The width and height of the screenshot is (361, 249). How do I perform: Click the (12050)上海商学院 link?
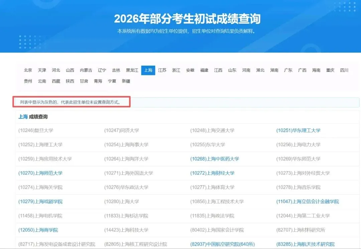coord(38,230)
